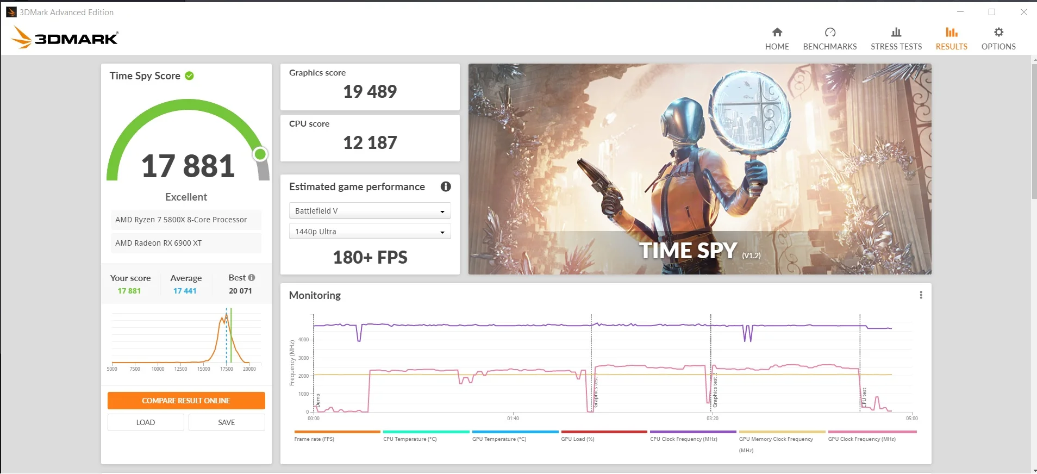Open the OPTIONS tab
1037x474 pixels.
[998, 47]
